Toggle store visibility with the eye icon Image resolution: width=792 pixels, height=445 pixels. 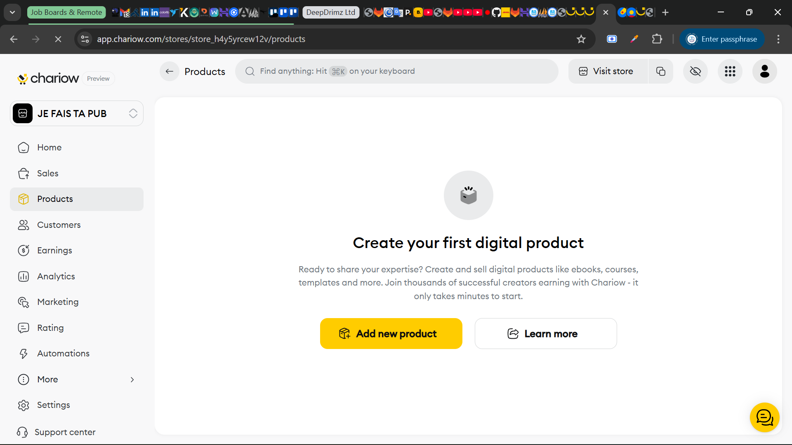pyautogui.click(x=695, y=71)
